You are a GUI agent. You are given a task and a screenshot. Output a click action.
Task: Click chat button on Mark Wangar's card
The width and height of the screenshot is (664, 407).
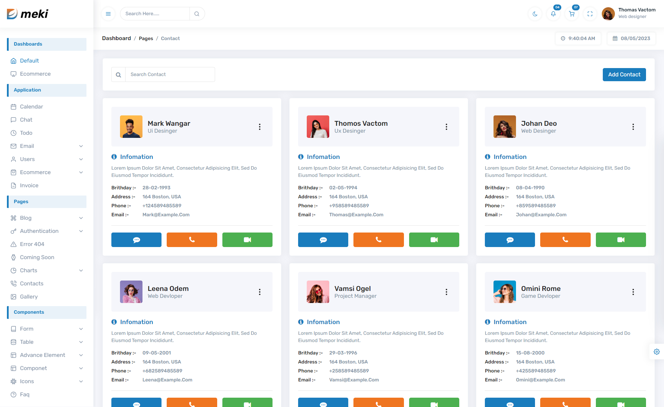click(136, 240)
